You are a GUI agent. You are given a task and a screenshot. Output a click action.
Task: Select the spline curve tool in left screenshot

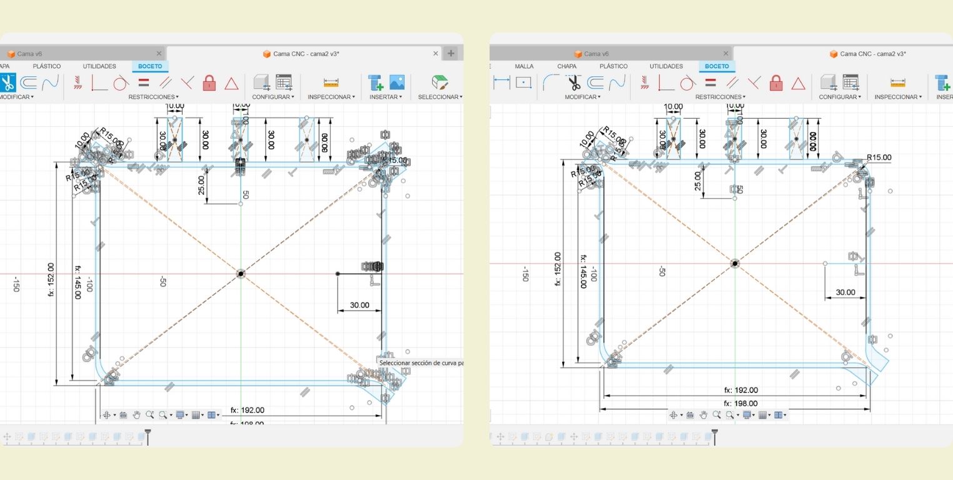coord(51,82)
